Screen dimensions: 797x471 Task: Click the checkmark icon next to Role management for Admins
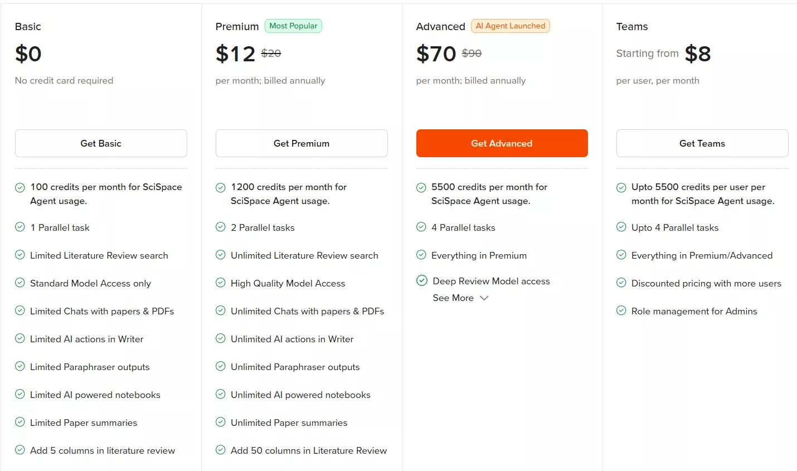[621, 311]
